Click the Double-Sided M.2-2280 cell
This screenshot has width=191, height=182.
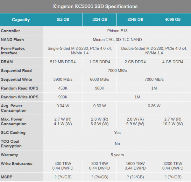[x=154, y=51]
